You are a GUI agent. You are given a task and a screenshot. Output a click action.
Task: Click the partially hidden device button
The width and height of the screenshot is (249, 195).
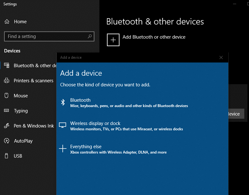click(236, 114)
